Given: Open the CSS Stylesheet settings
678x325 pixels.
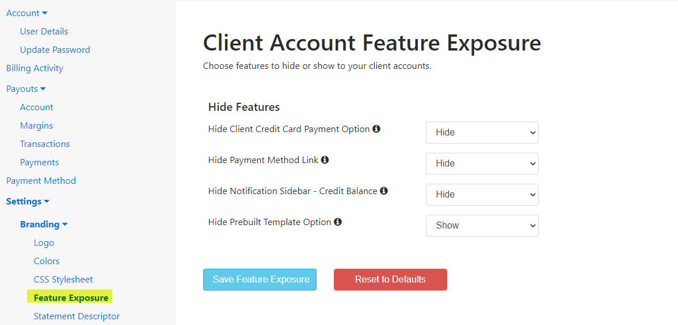Looking at the screenshot, I should (63, 280).
